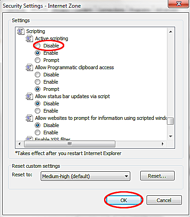
Task: Click the Allow Programmatic clipboard access icon
Action: [29, 67]
